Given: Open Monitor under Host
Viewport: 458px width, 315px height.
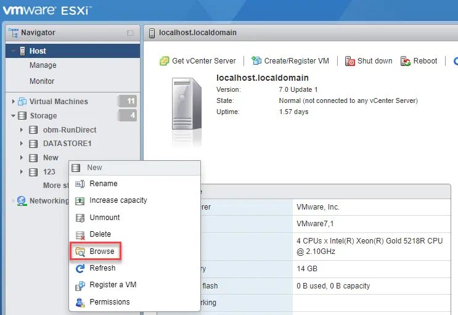Looking at the screenshot, I should pyautogui.click(x=42, y=81).
